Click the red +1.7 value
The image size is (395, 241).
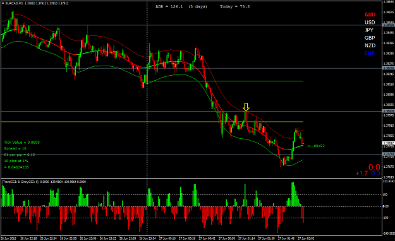click(x=362, y=173)
